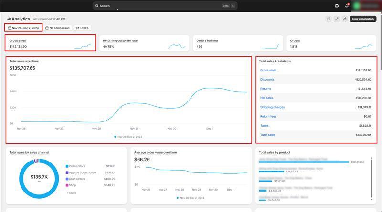Open the notifications bell

coord(347,6)
